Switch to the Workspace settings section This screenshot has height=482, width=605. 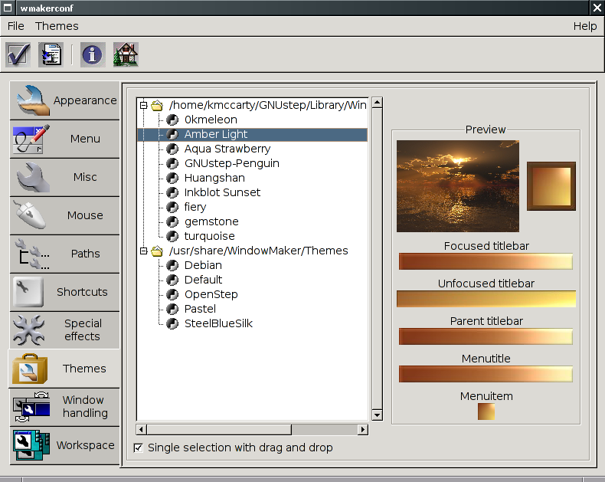tap(65, 445)
